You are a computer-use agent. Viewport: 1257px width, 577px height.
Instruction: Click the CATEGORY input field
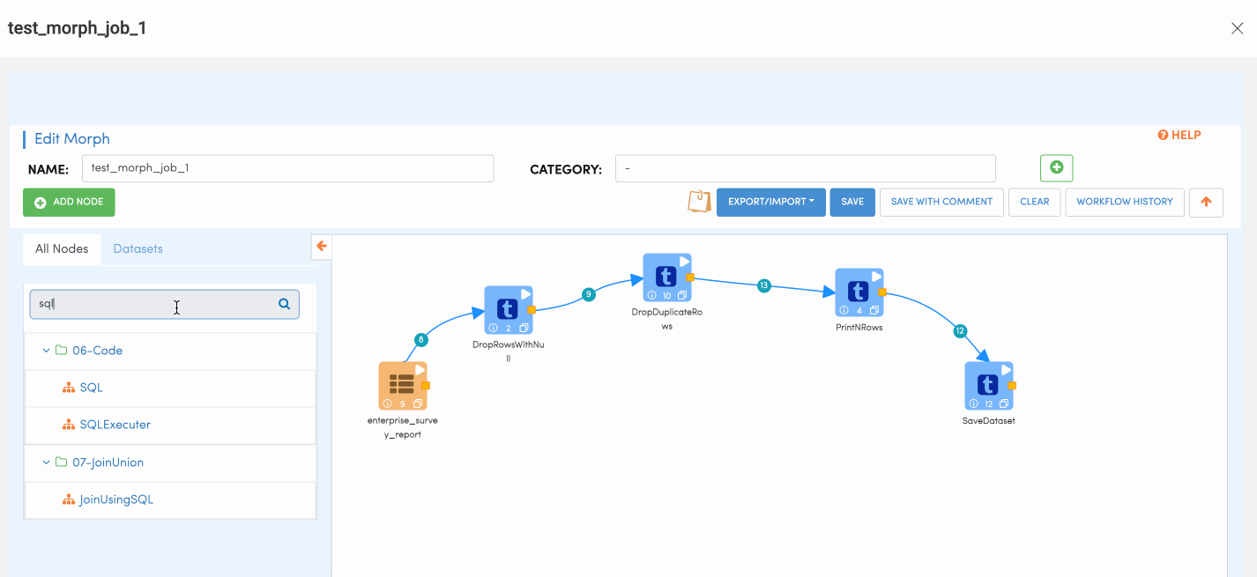click(806, 168)
